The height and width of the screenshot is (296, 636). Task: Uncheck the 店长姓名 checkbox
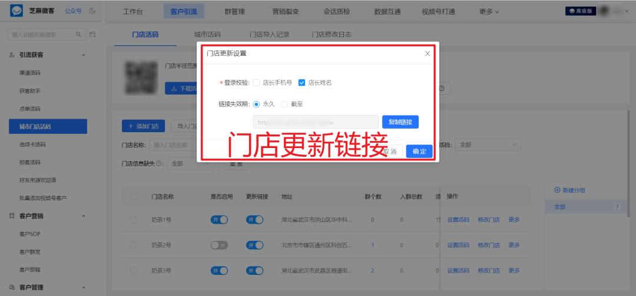[302, 82]
